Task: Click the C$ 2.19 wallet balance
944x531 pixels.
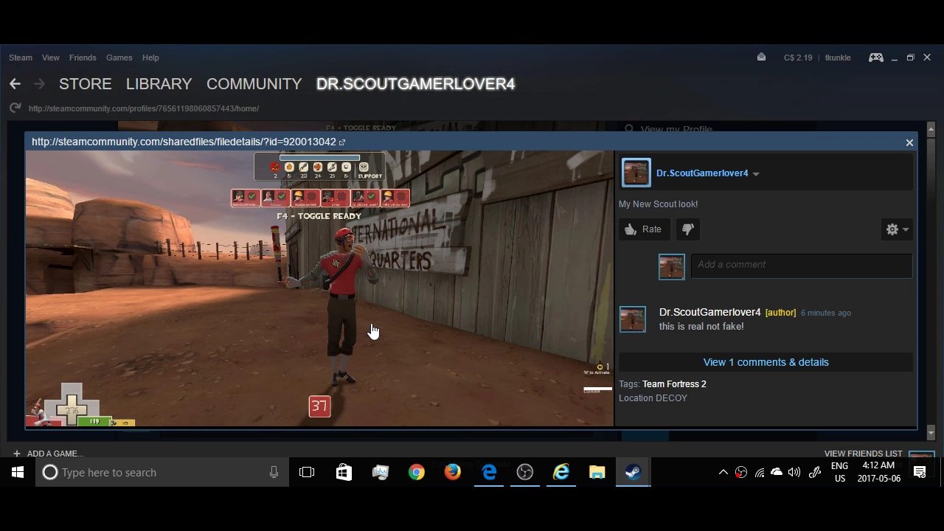Action: point(798,58)
